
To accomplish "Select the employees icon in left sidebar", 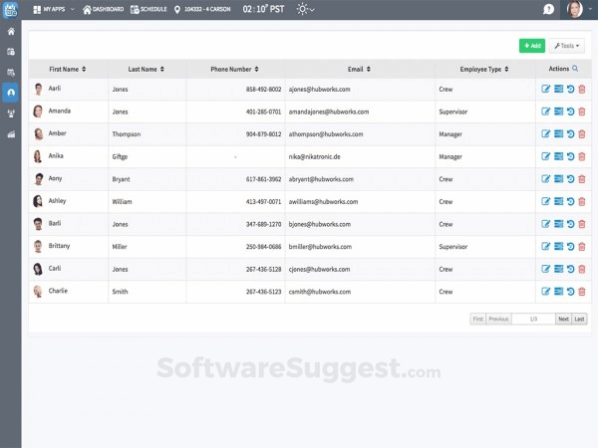I will (11, 92).
